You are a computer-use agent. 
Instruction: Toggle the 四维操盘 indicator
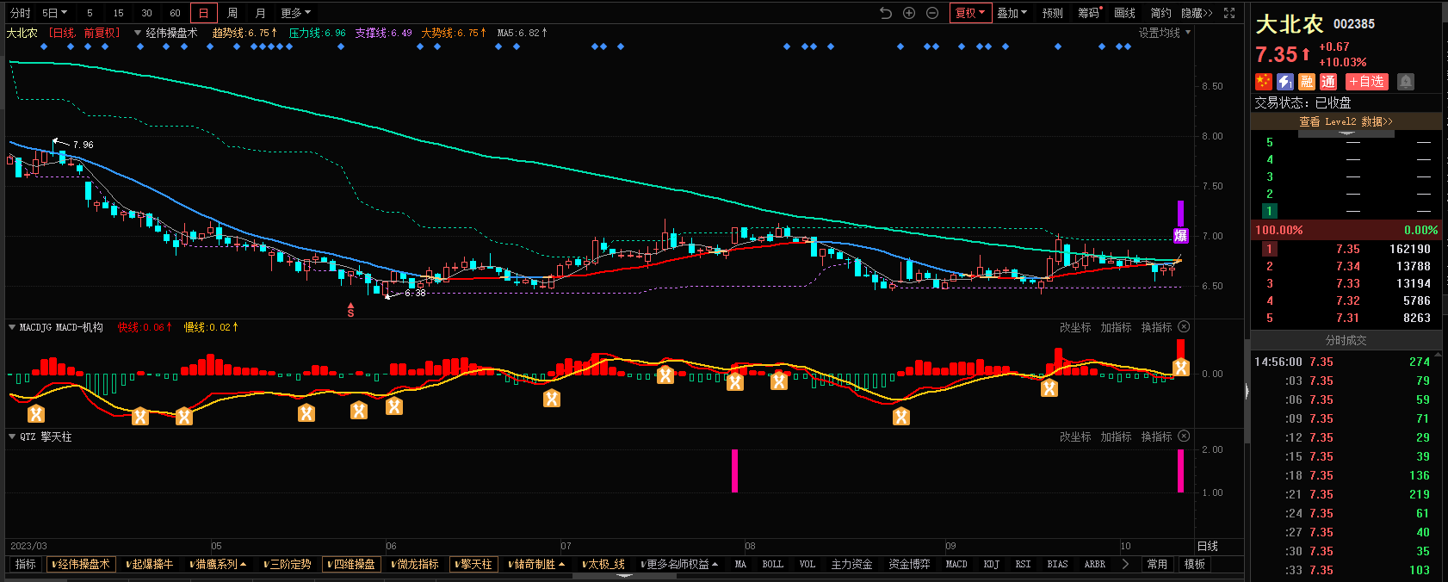coord(352,565)
